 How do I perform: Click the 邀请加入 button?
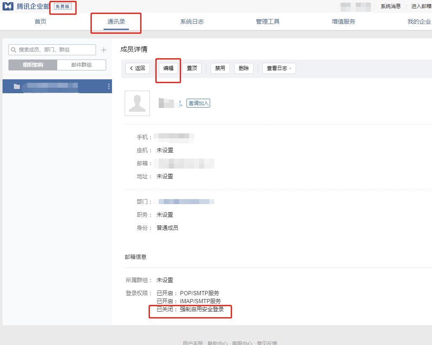[198, 103]
